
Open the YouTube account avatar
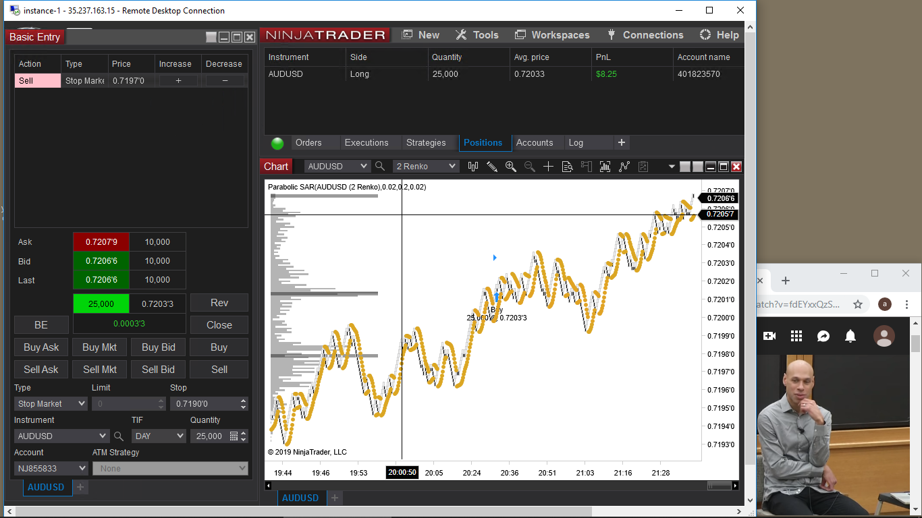click(x=884, y=336)
